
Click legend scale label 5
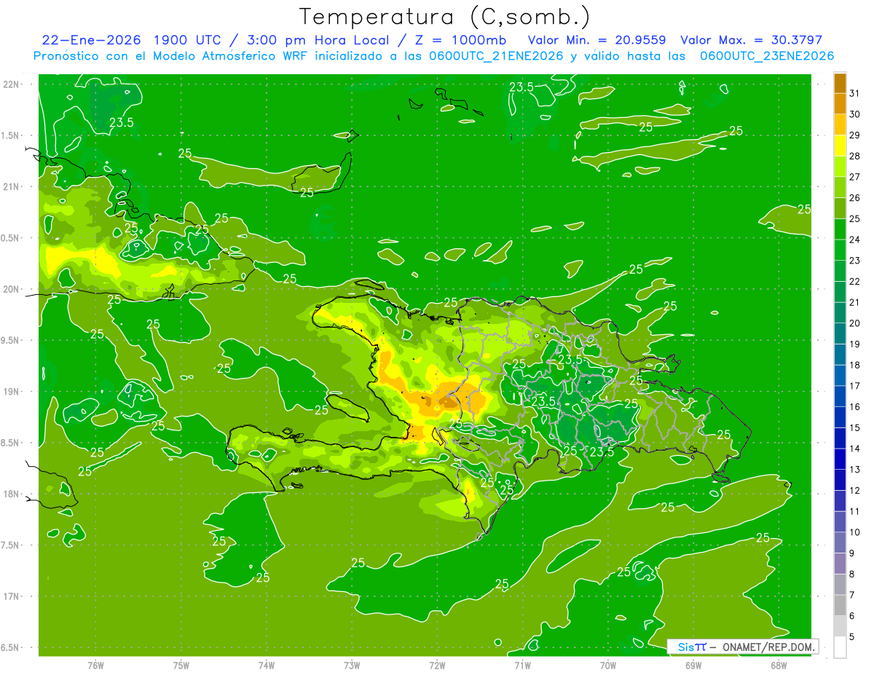pos(853,636)
